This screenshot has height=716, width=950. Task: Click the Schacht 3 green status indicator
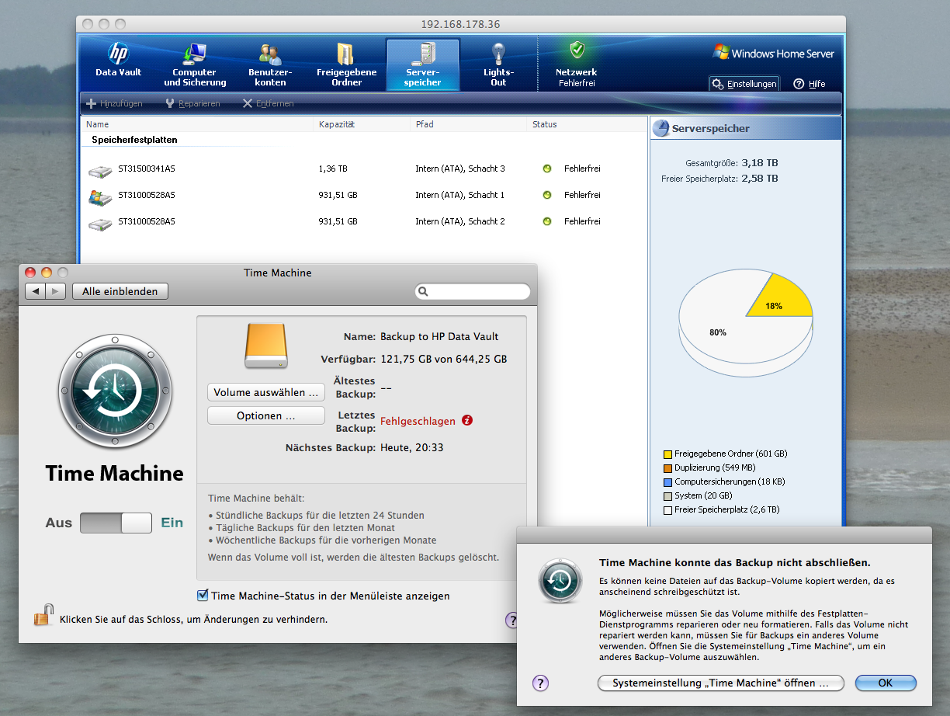[x=546, y=169]
